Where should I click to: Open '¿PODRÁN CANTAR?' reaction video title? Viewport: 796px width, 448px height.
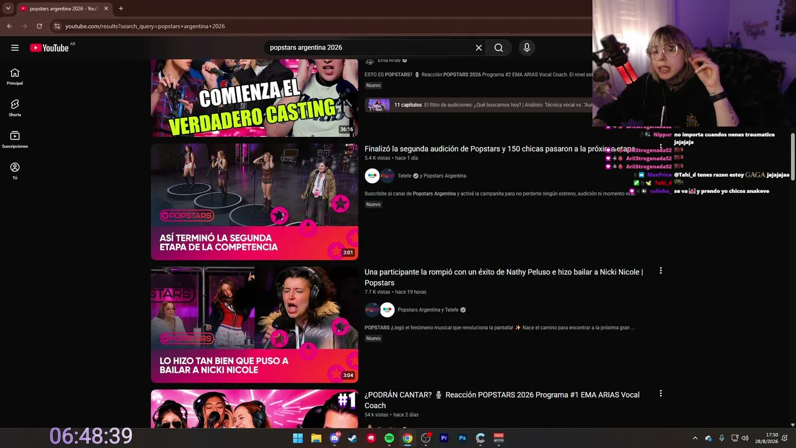pyautogui.click(x=502, y=400)
